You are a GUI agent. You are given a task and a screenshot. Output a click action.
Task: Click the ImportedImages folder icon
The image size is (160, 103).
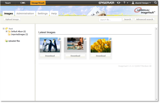point(9,34)
